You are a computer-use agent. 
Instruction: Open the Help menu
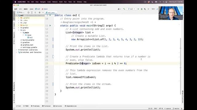click(x=85, y=2)
